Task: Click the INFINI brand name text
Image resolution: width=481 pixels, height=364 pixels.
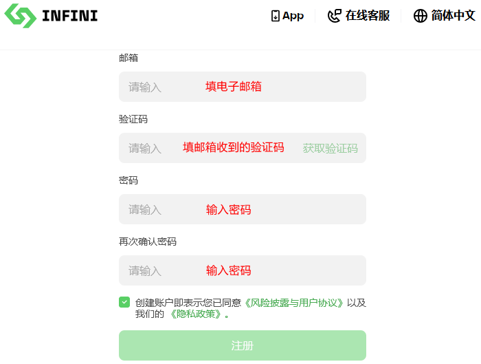Action: [70, 16]
